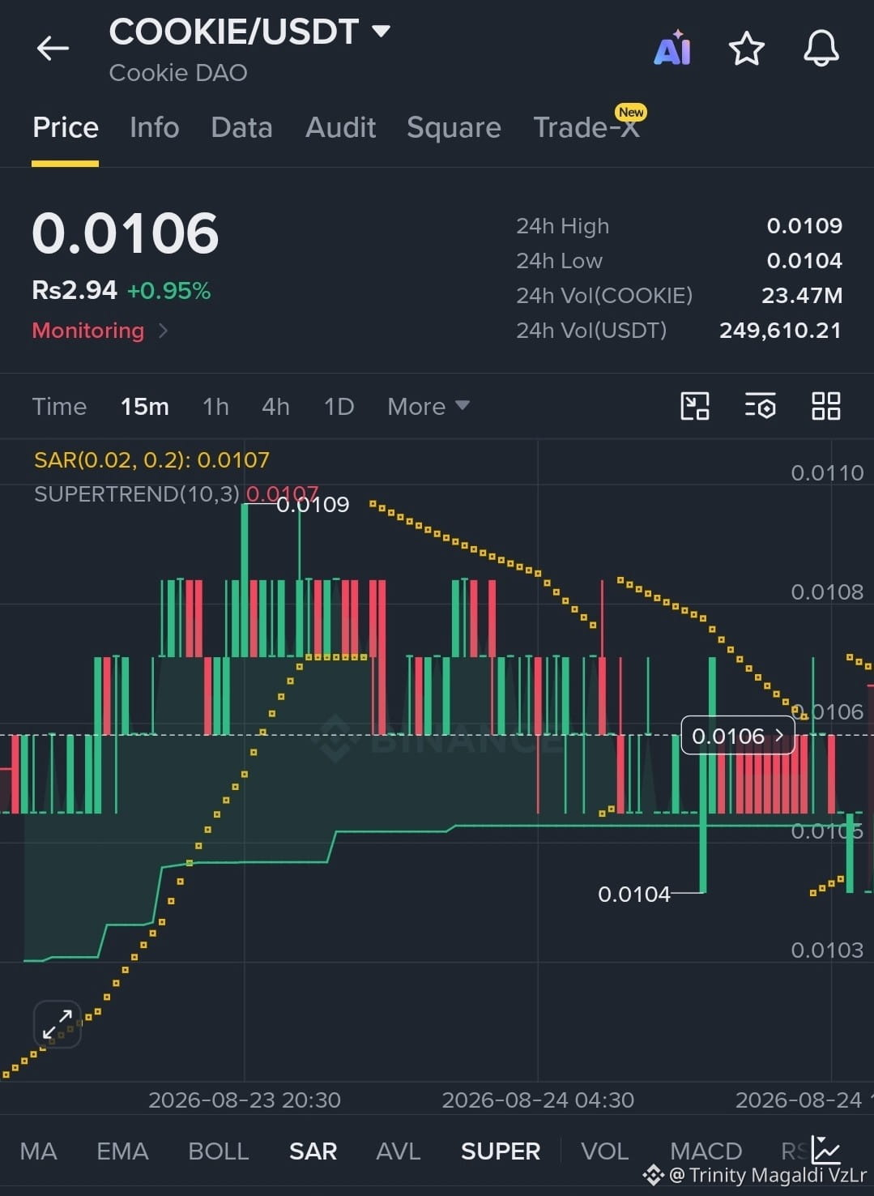Go back using the left arrow
Screen dimensions: 874x1196
tap(53, 49)
